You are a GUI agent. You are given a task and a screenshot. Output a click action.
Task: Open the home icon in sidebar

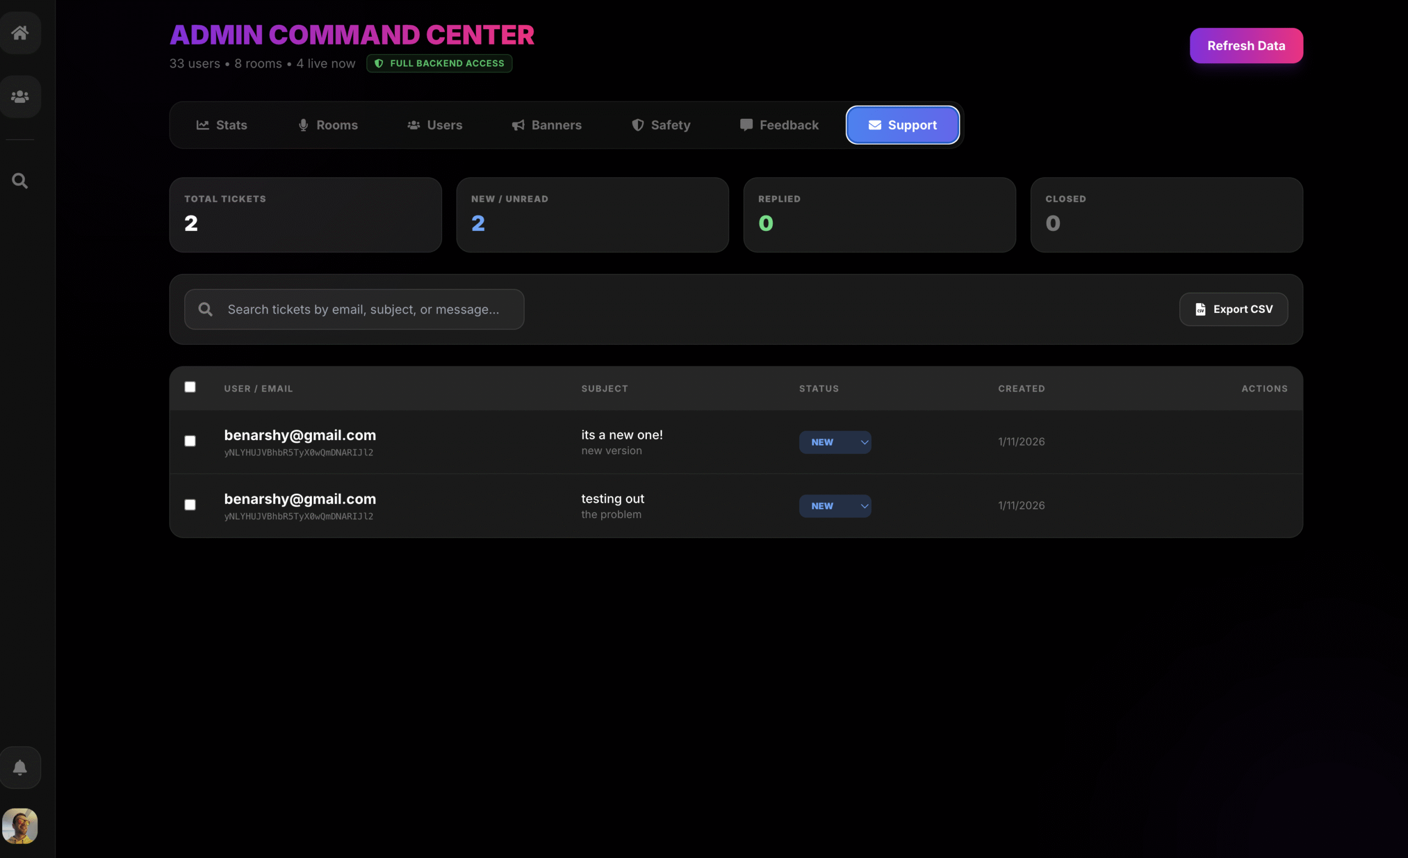click(20, 32)
